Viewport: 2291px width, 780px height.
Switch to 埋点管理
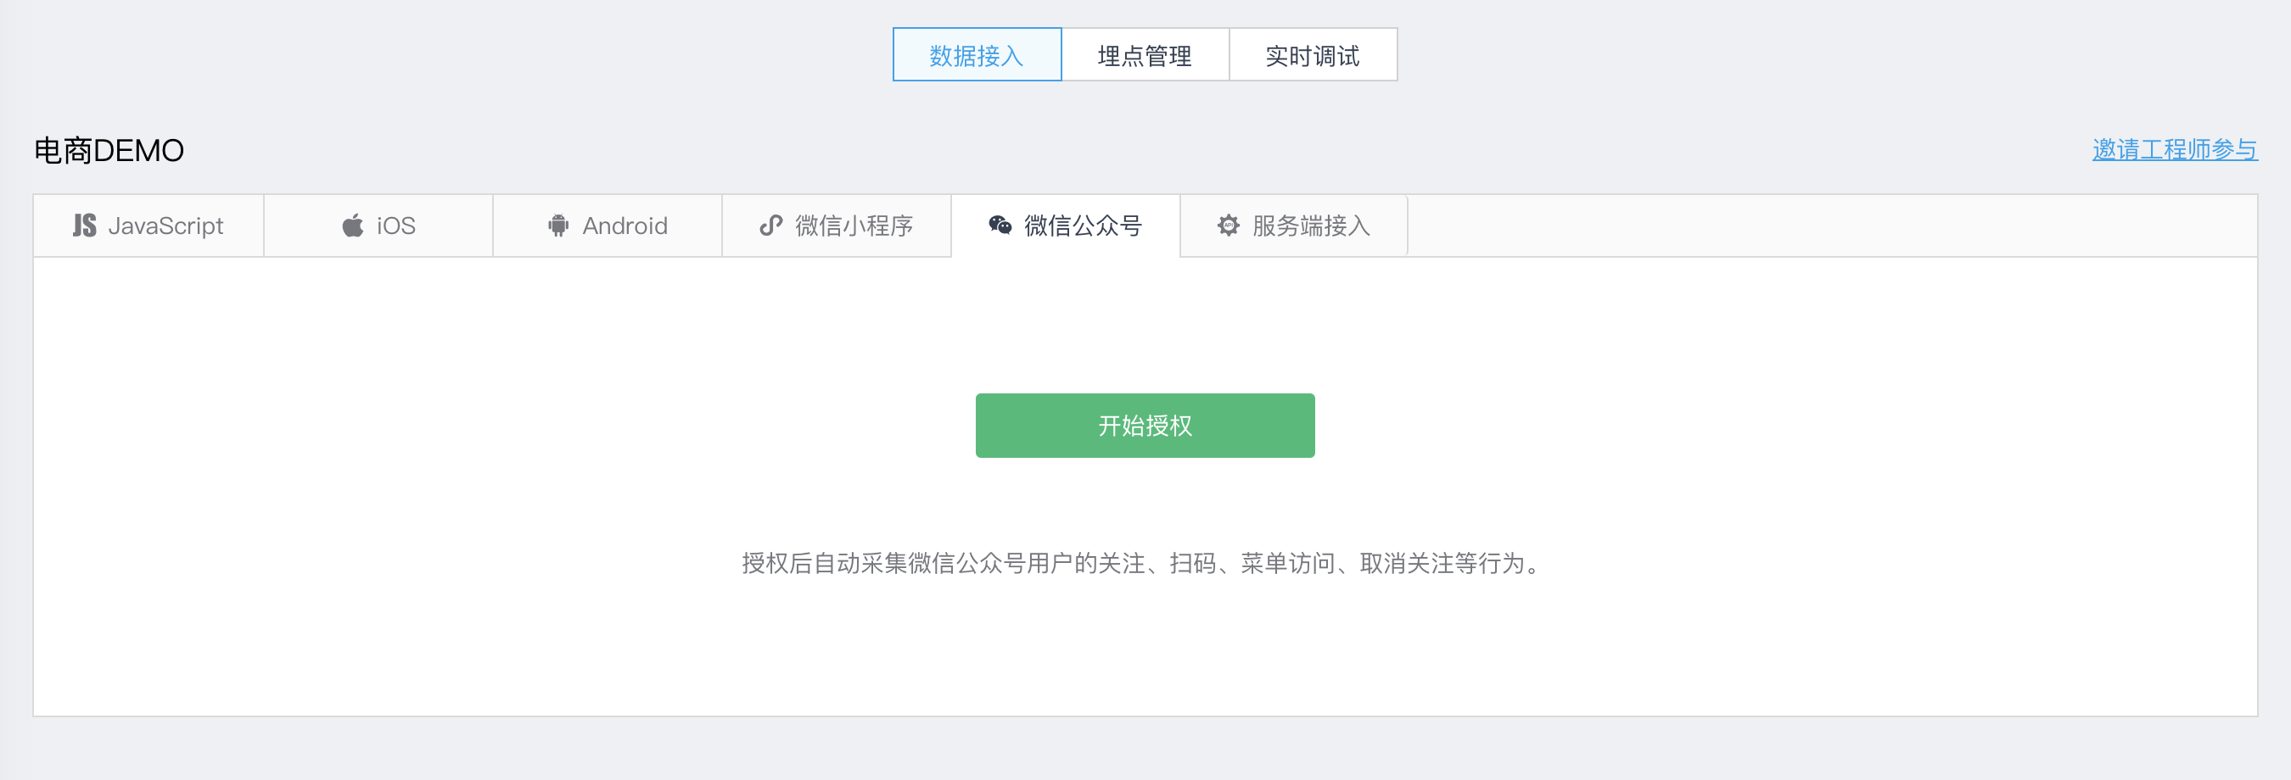pos(1145,54)
